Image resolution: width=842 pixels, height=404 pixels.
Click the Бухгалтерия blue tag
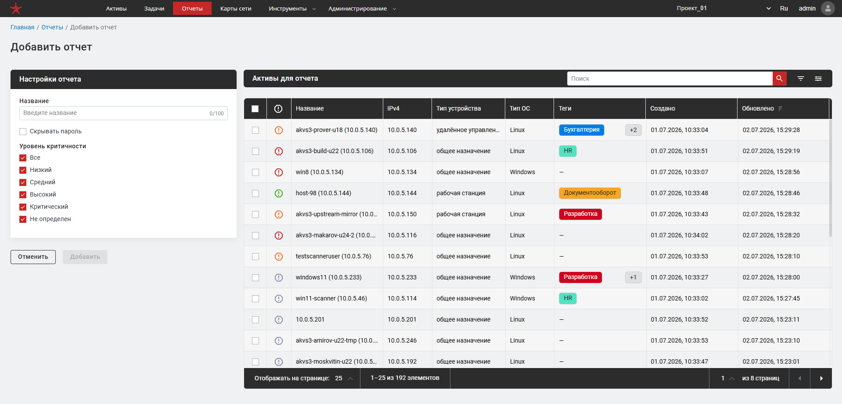click(582, 130)
